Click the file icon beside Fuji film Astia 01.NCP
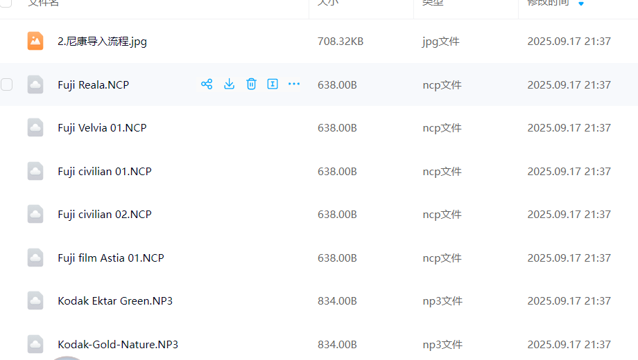Viewport: 638px width, 360px height. coord(35,258)
